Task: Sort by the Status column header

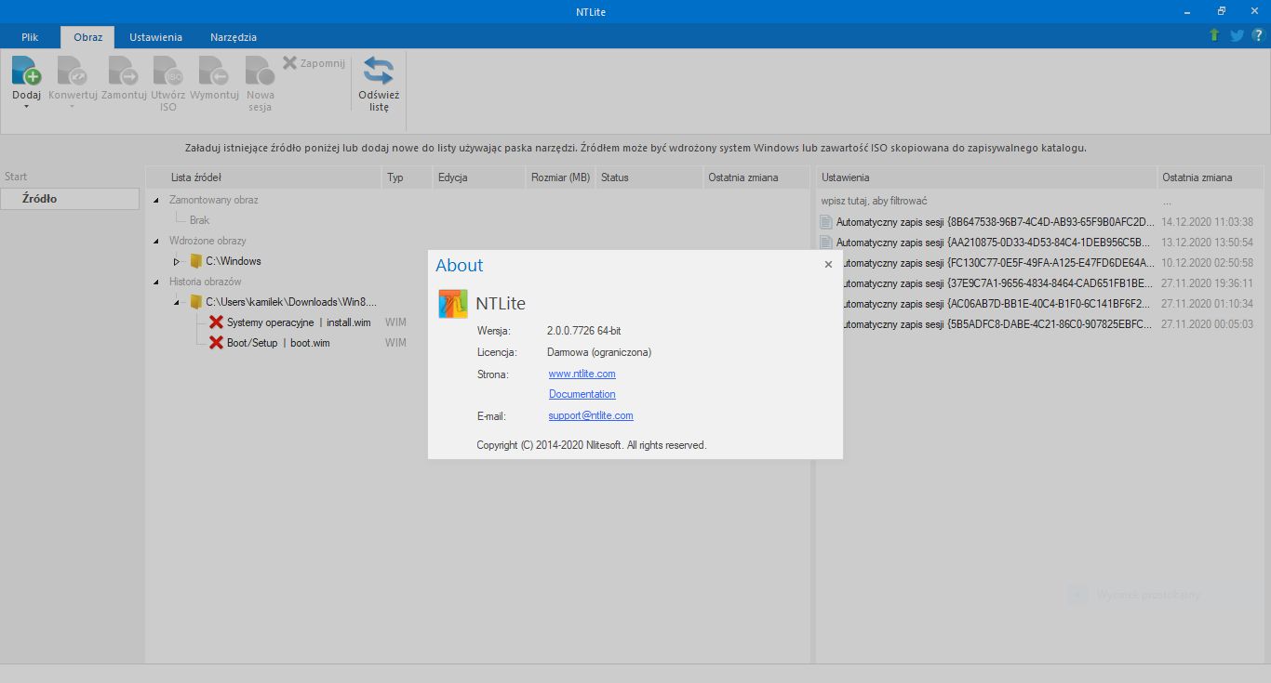Action: coord(649,177)
